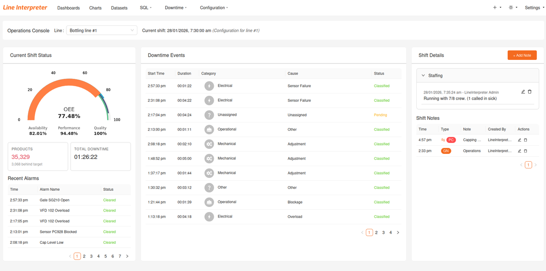Delete the 4:57 pm shift note

(526, 140)
